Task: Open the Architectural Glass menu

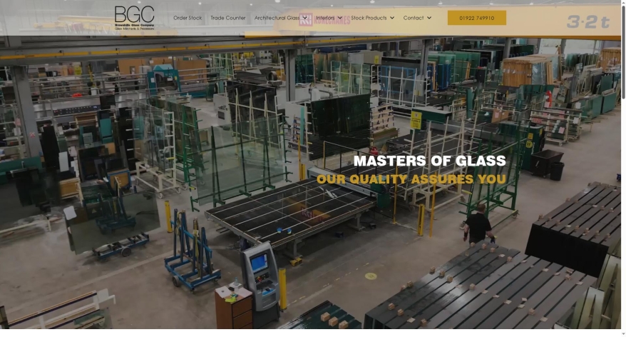Action: tap(277, 18)
